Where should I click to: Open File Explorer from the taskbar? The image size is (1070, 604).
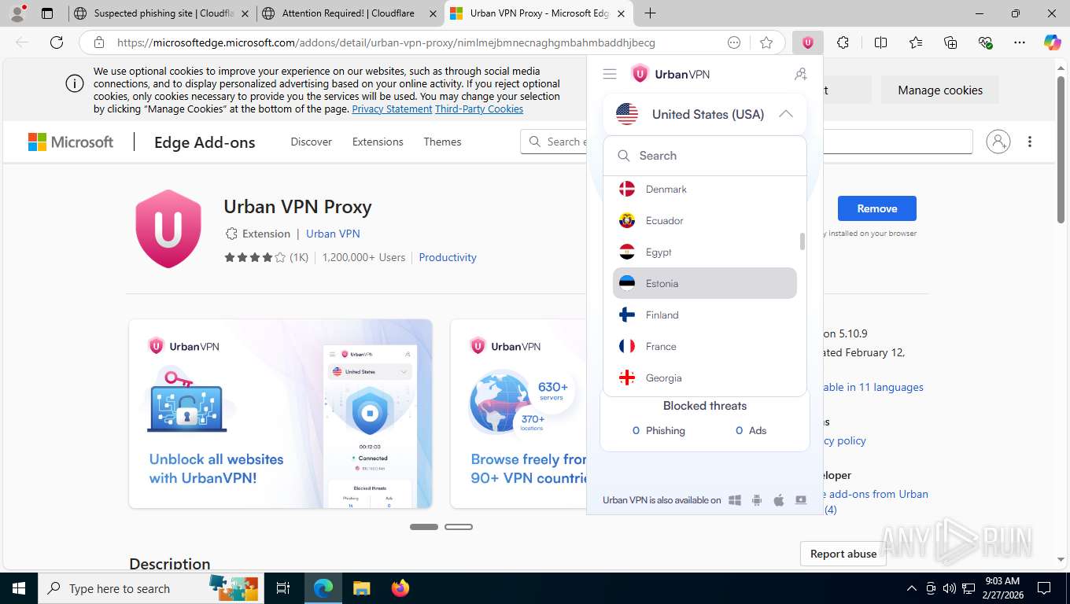coord(361,588)
